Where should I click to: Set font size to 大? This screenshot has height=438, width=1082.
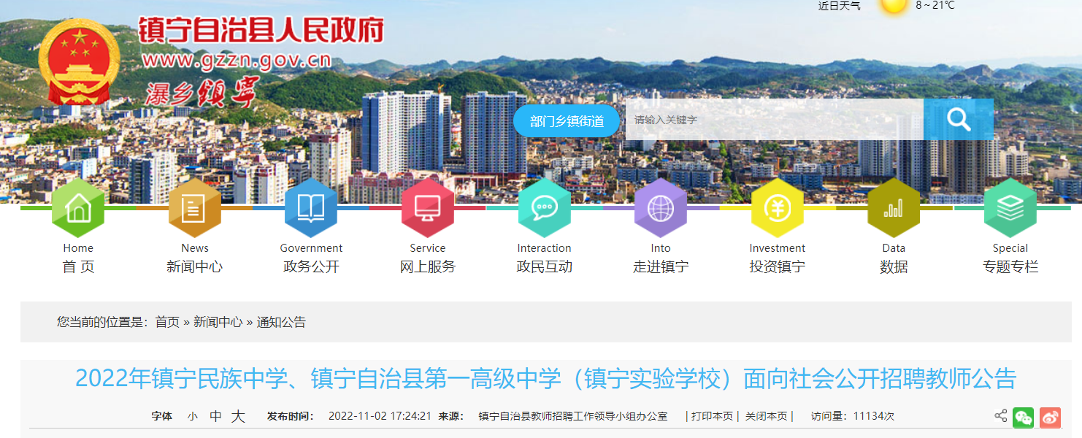click(x=238, y=417)
